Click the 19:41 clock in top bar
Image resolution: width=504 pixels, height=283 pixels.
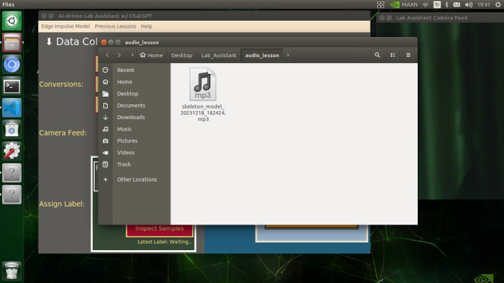[483, 5]
